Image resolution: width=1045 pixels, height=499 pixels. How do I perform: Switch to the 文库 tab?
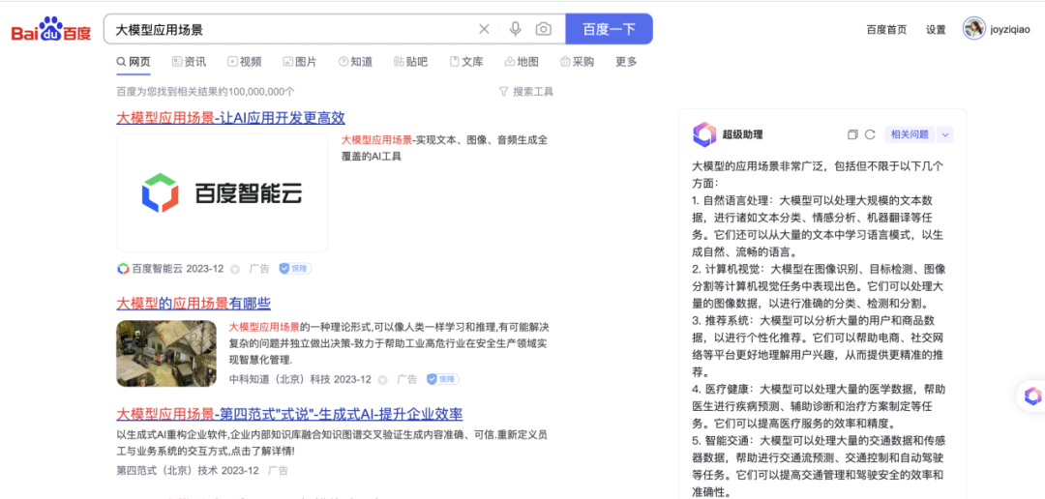tap(466, 62)
